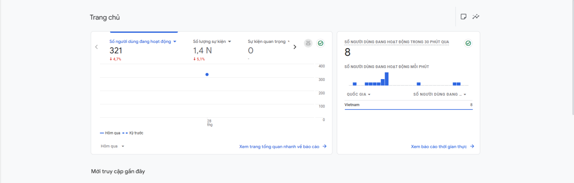Open 'Số người dùng đang hoạt động' metric dropdown
This screenshot has height=183, width=574.
tap(143, 41)
